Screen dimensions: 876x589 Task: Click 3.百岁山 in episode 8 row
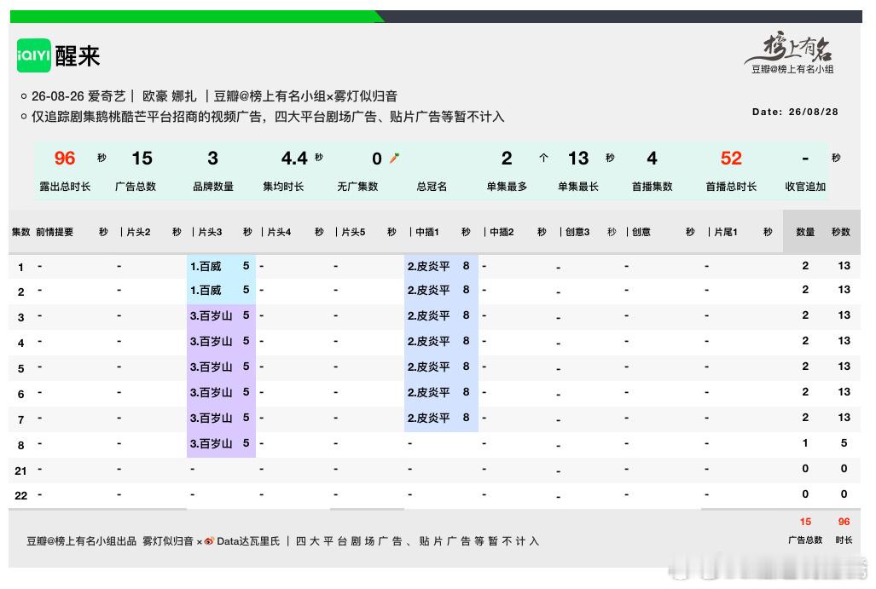pyautogui.click(x=212, y=443)
